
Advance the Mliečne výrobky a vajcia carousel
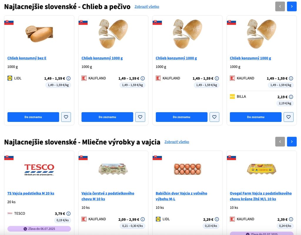tap(292, 142)
